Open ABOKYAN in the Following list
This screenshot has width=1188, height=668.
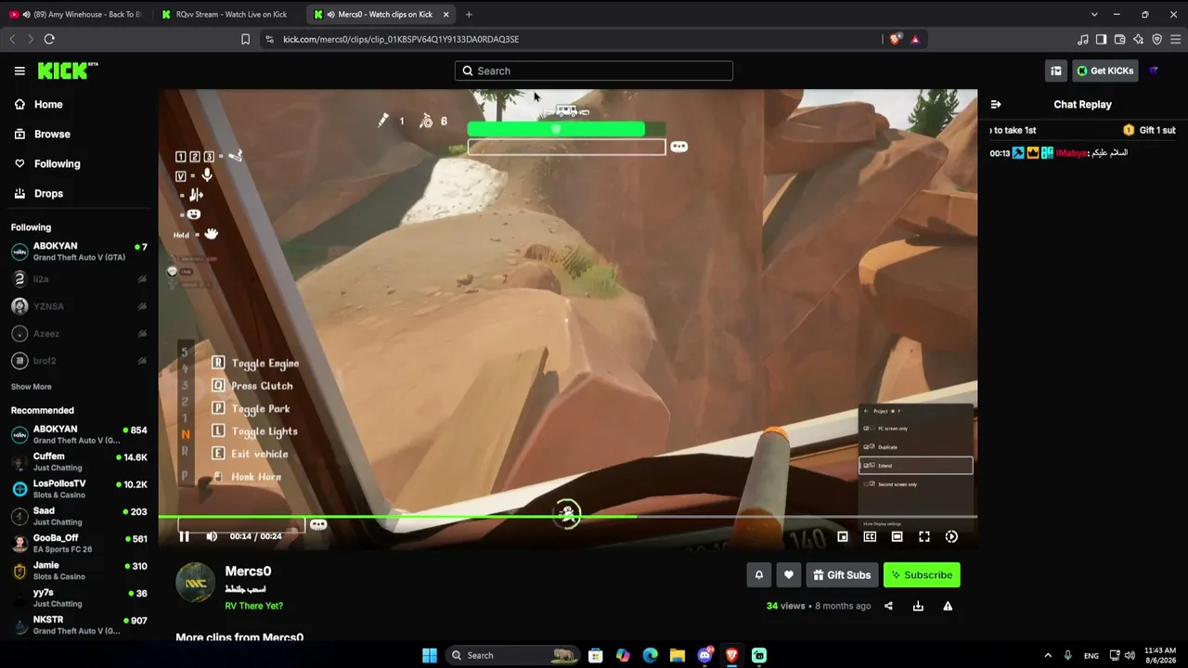[x=79, y=251]
